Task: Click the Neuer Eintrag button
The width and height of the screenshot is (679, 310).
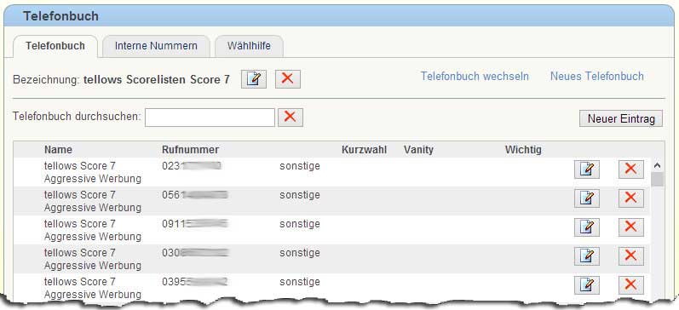Action: [621, 118]
